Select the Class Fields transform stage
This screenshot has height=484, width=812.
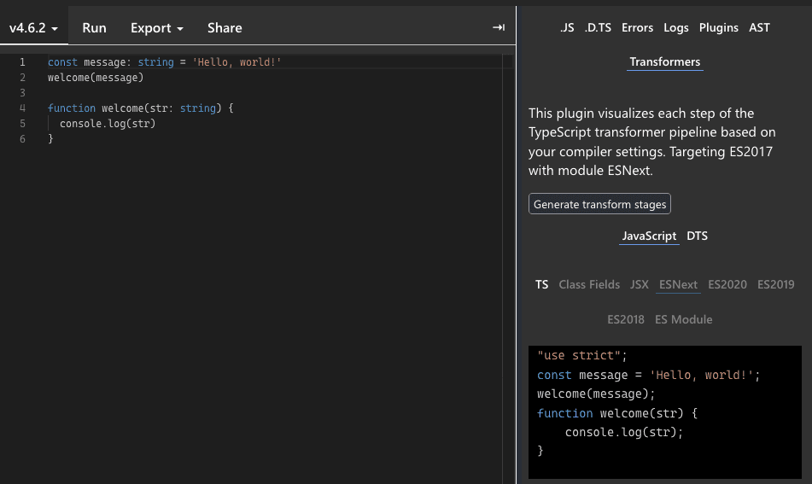[x=589, y=284]
